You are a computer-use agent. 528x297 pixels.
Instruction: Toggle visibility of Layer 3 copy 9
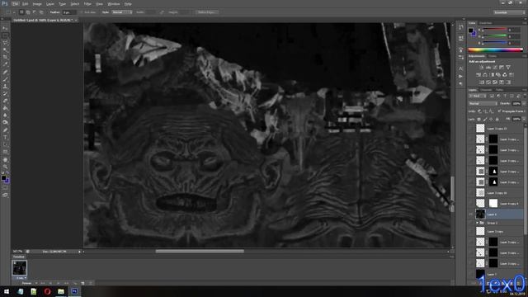471,204
